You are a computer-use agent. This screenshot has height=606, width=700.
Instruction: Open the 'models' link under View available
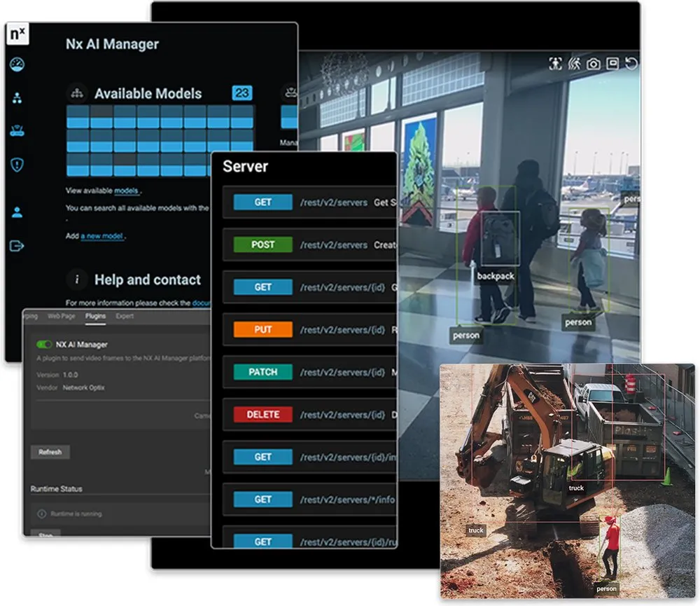click(126, 191)
